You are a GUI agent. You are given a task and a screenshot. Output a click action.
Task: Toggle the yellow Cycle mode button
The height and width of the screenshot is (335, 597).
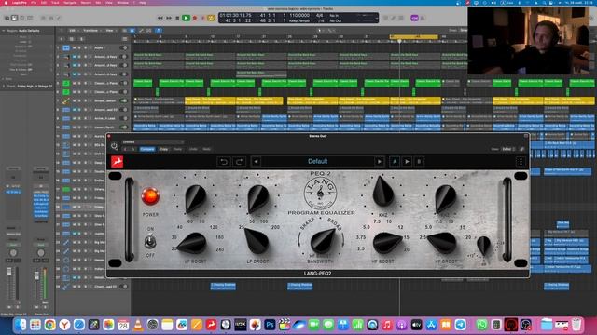point(211,18)
